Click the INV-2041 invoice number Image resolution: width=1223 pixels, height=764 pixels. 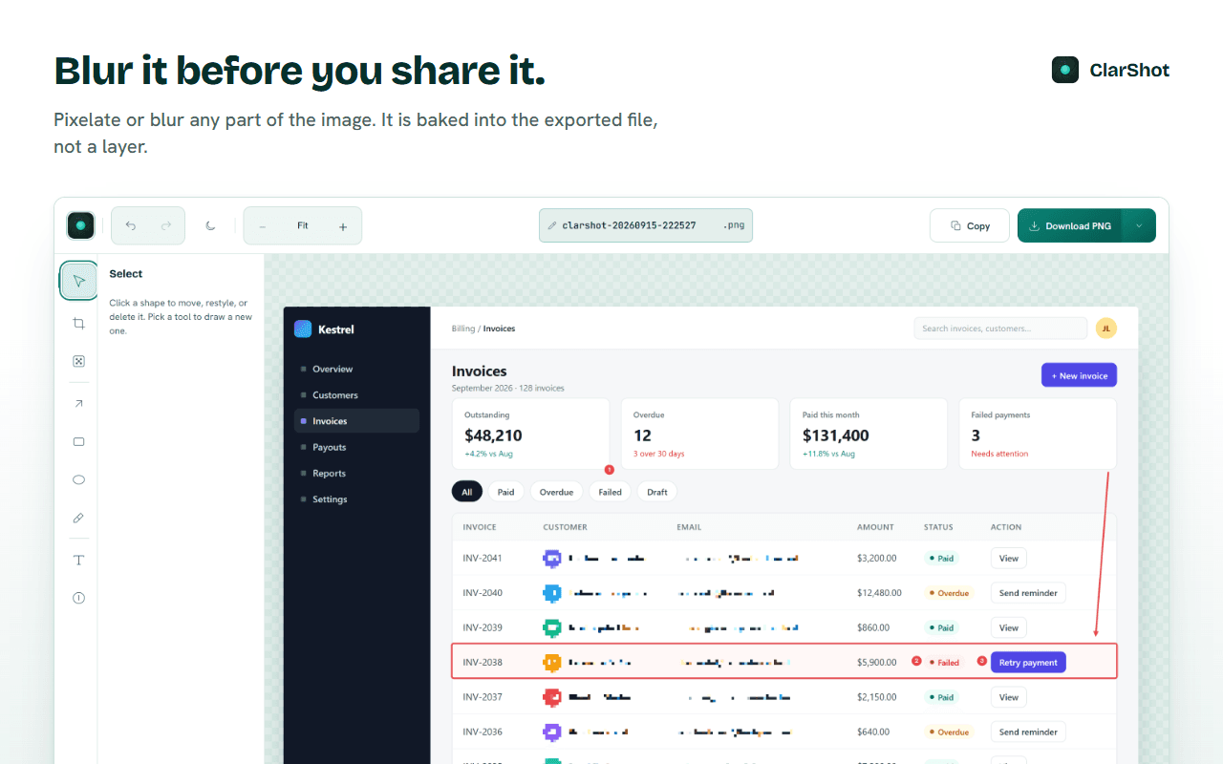click(483, 559)
